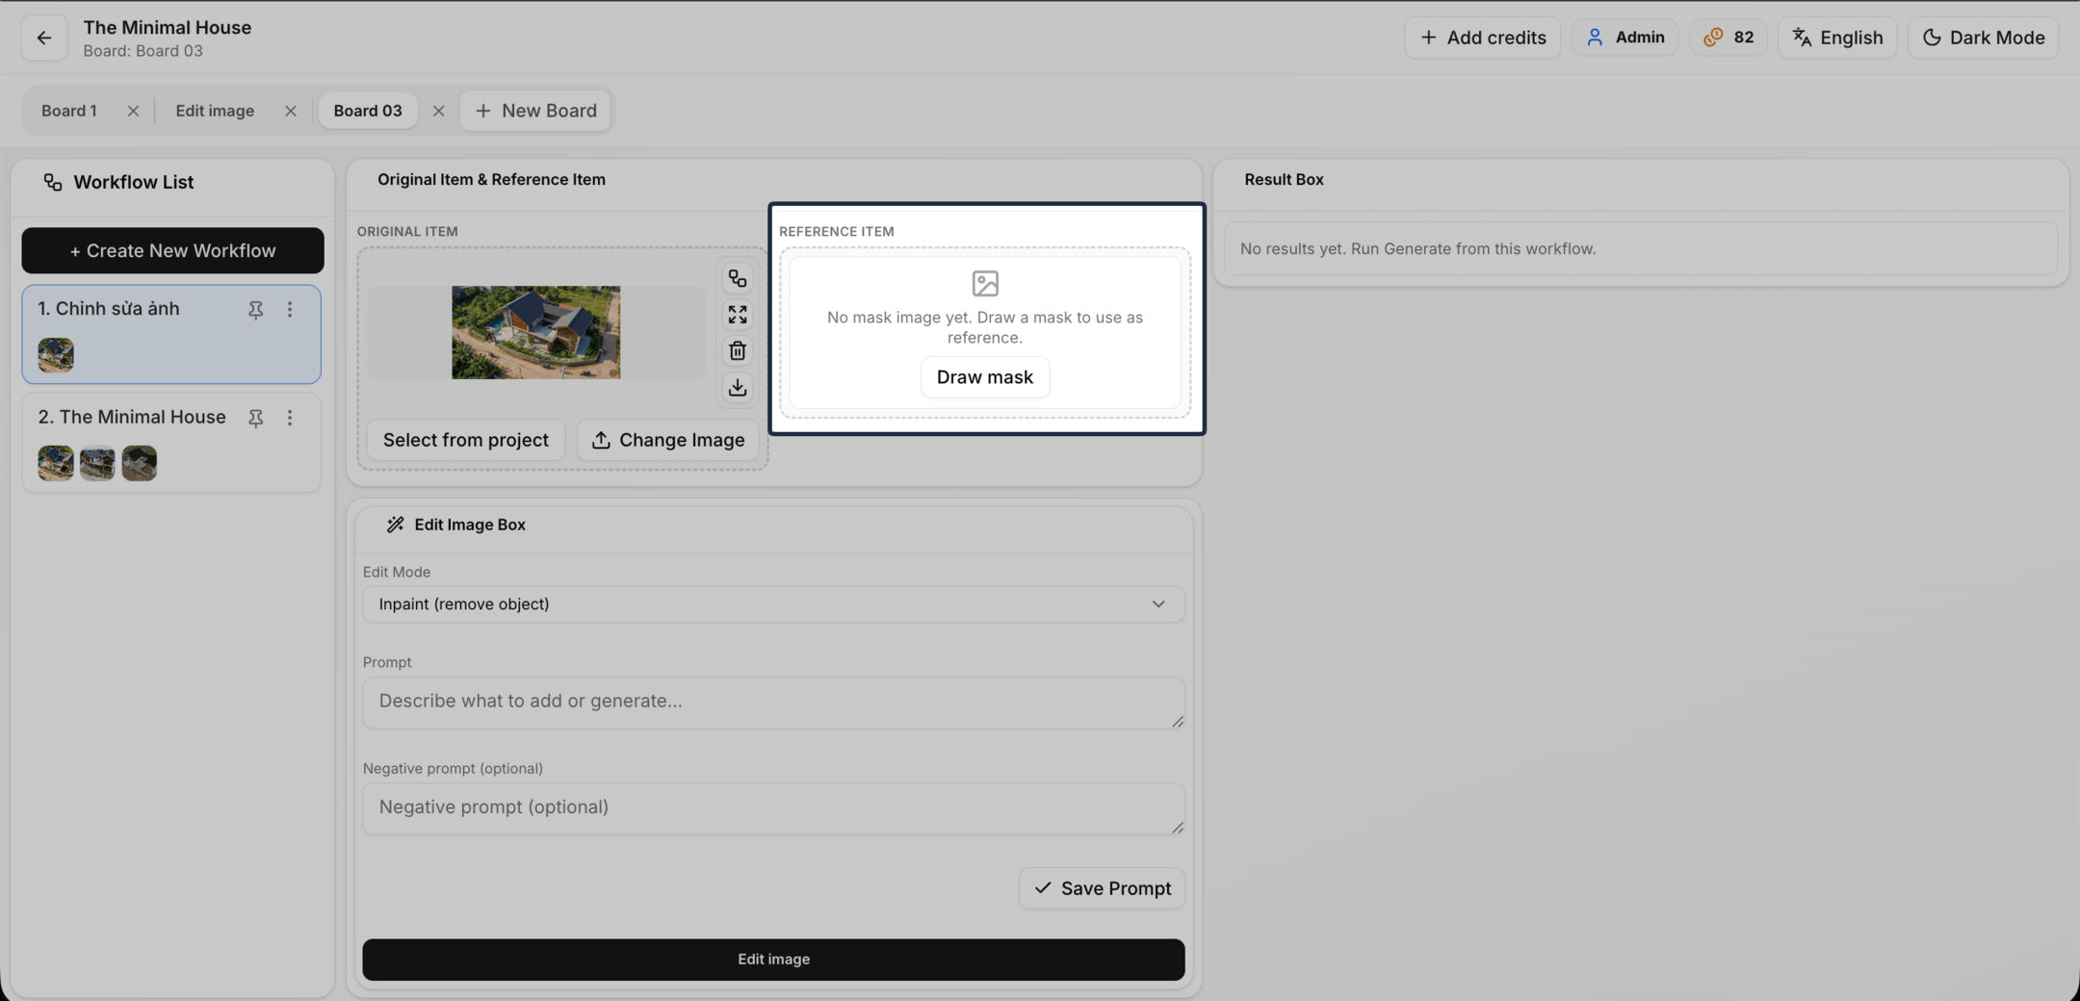The height and width of the screenshot is (1001, 2080).
Task: Click Create New Workflow button
Action: click(172, 250)
